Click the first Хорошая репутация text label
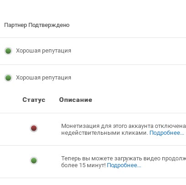 click(43, 51)
